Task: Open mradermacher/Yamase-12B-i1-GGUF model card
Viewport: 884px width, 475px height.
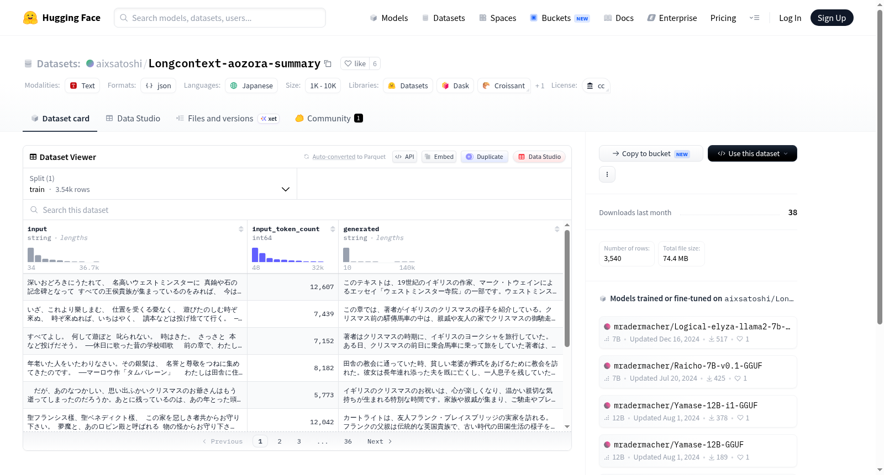Action: [x=698, y=411]
